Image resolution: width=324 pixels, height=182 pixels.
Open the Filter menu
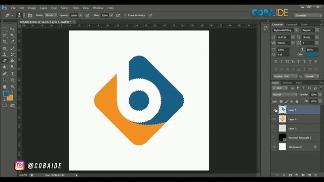tap(75, 8)
